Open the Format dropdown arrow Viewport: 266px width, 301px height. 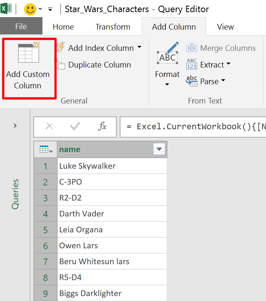tap(167, 84)
